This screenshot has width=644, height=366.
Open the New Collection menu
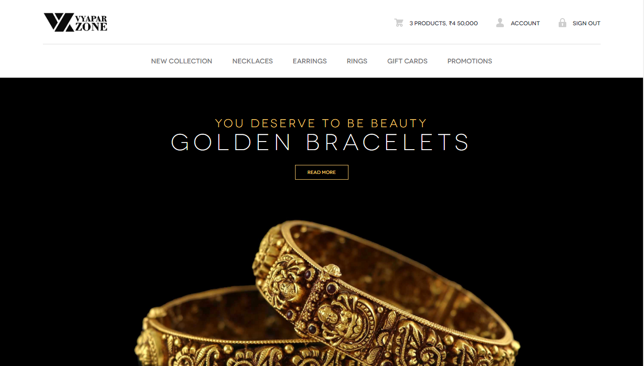click(182, 61)
